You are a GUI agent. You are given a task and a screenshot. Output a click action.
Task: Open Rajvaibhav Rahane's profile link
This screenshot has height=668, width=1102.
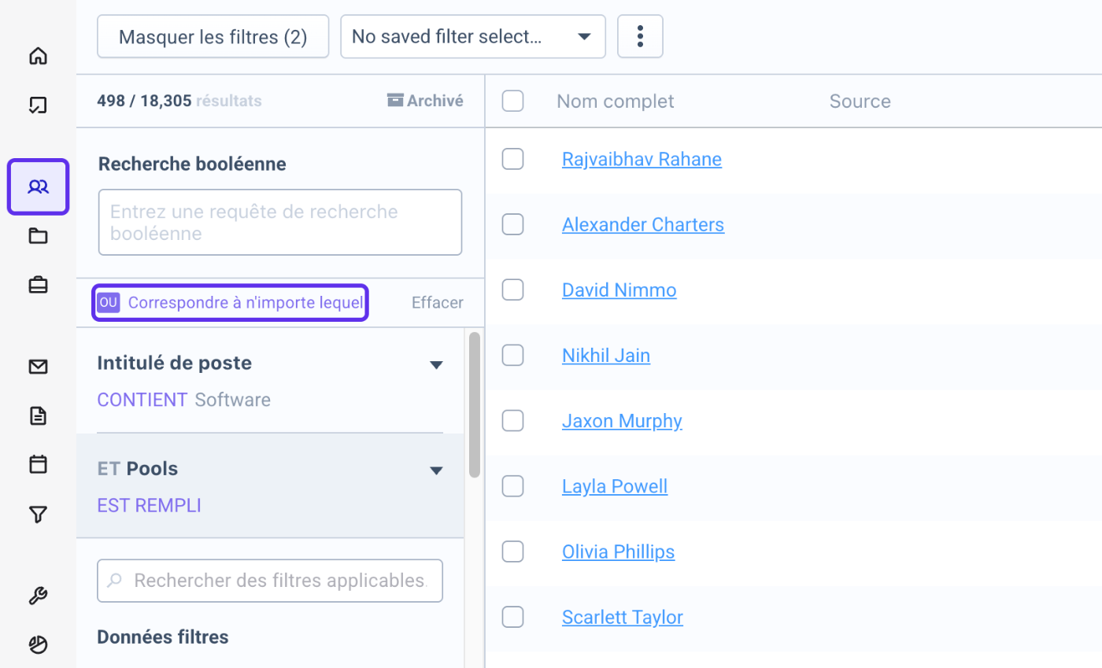click(x=642, y=159)
